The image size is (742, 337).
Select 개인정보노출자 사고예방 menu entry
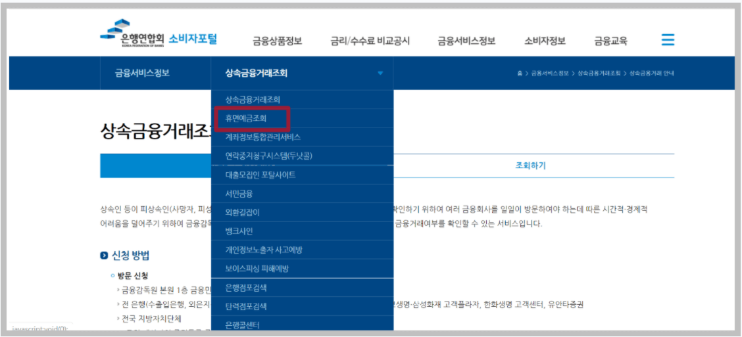click(x=302, y=250)
